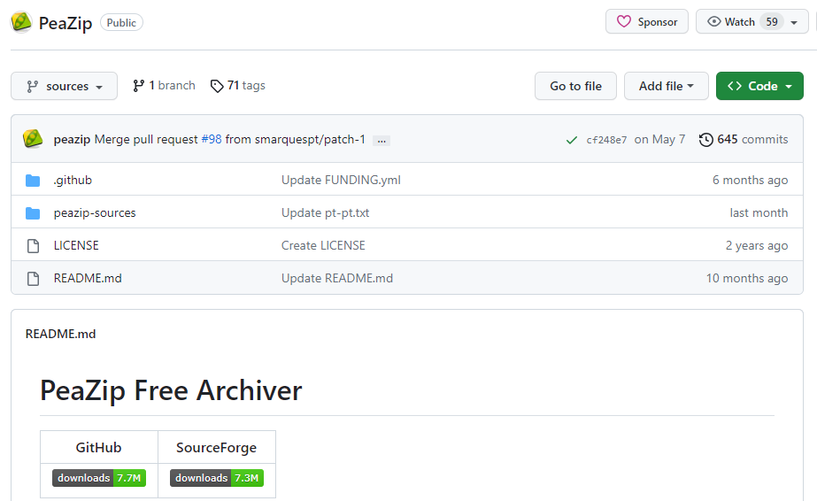Screen dimensions: 817x501
Task: Click the 6 months ago timestamp
Action: [750, 181]
